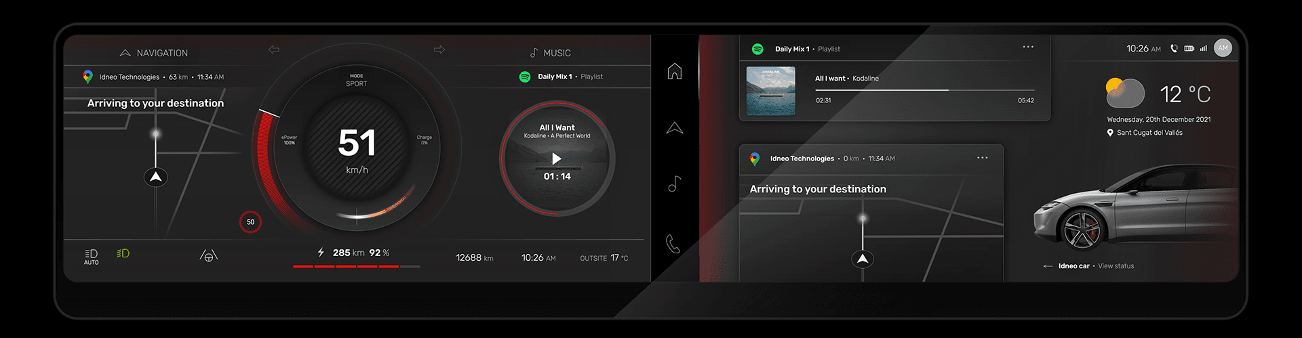
Task: Tap the weather cloud icon
Action: (1124, 93)
